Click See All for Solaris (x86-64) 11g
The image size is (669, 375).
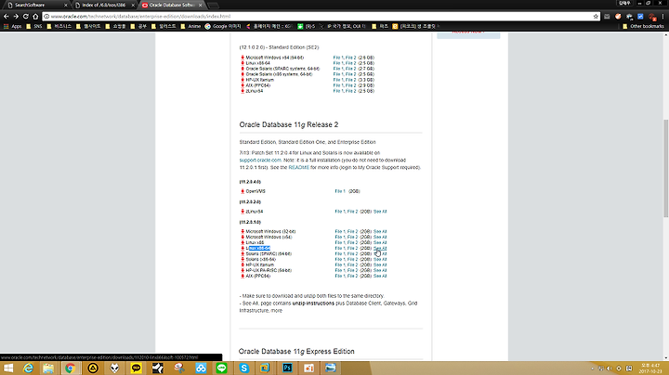[x=380, y=259]
